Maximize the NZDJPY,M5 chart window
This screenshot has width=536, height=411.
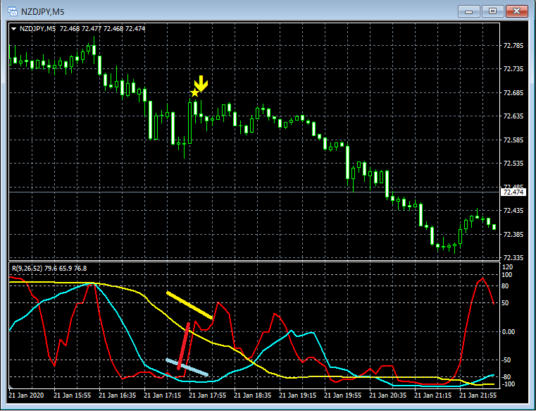(492, 11)
